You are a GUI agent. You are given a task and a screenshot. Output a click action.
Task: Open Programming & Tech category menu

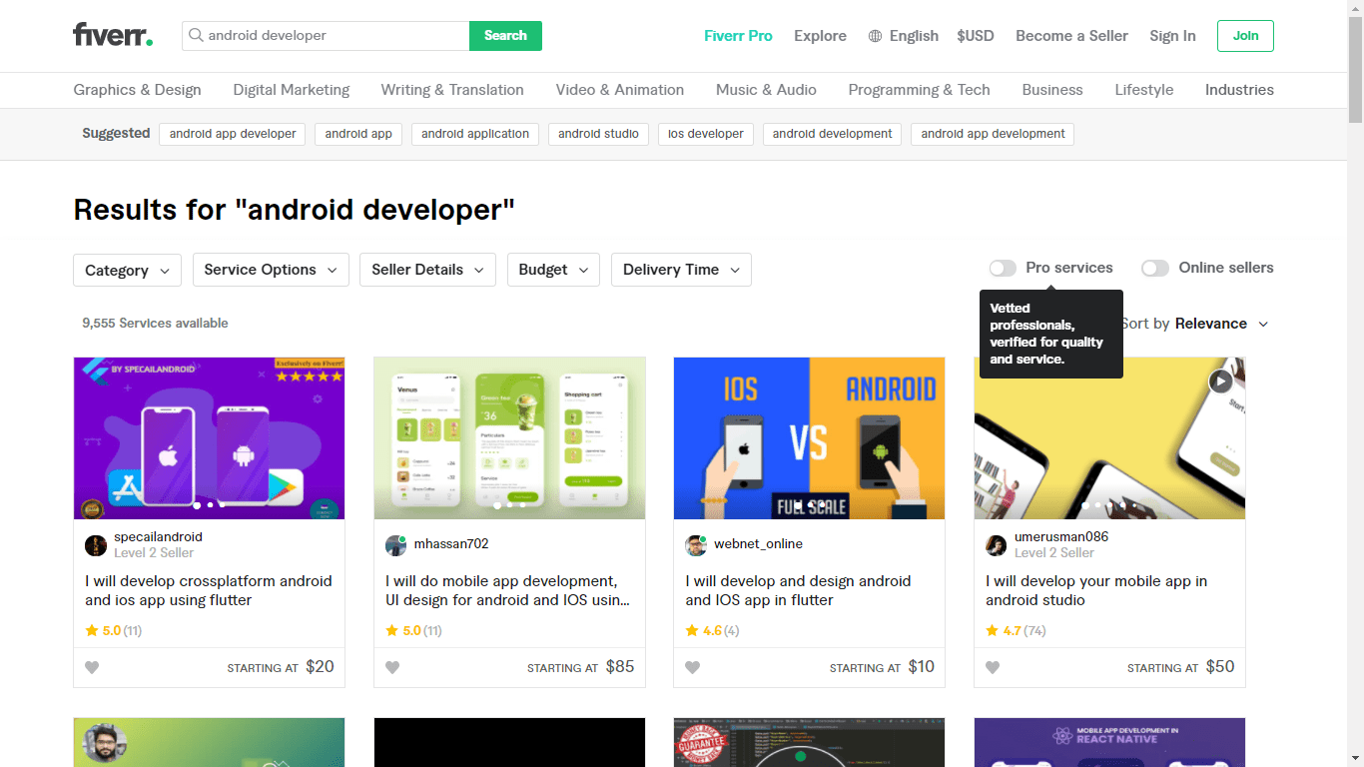[919, 90]
